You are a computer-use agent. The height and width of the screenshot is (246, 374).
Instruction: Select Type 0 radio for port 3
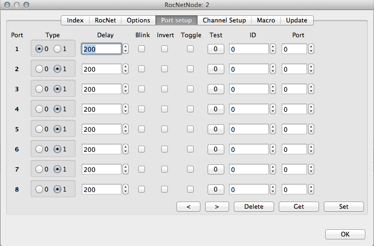(39, 89)
